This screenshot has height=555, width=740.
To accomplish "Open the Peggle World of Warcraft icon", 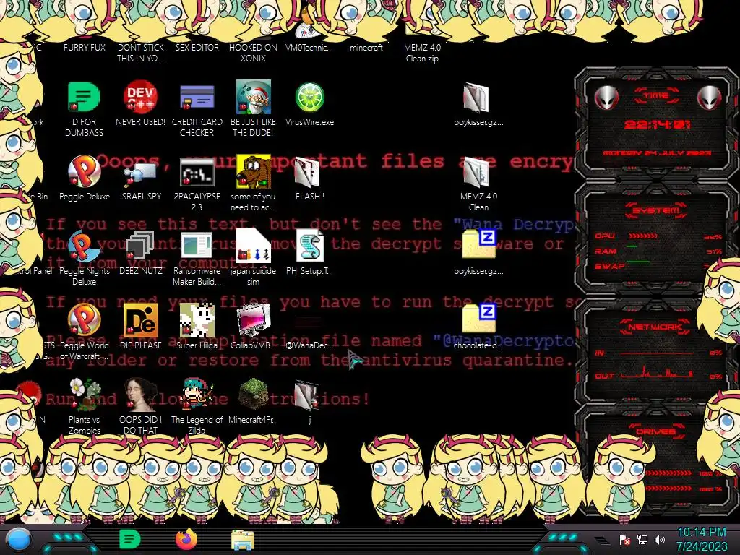I will [84, 320].
